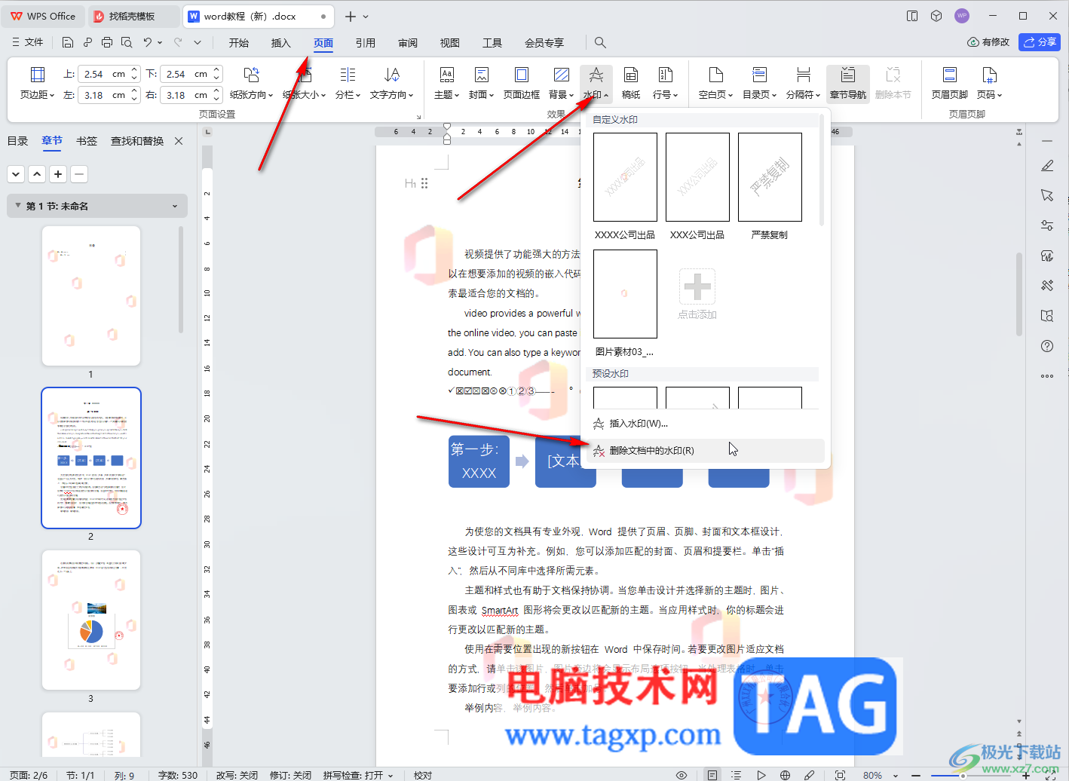
Task: Collapse the 水印 watermark dropdown button
Action: pyautogui.click(x=596, y=83)
